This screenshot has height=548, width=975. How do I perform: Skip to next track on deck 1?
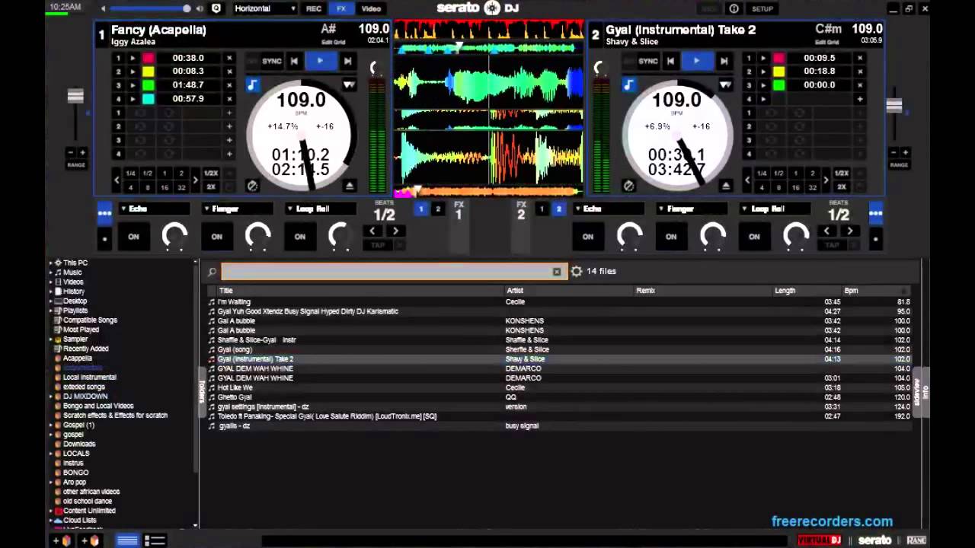(x=347, y=61)
